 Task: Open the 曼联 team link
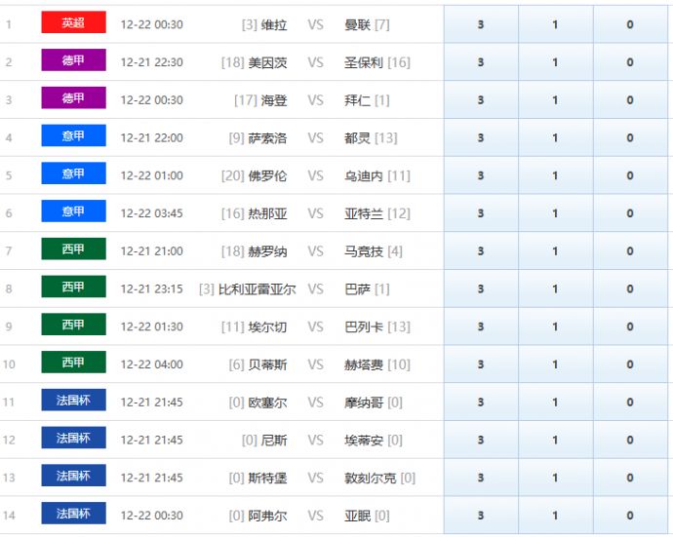point(358,24)
